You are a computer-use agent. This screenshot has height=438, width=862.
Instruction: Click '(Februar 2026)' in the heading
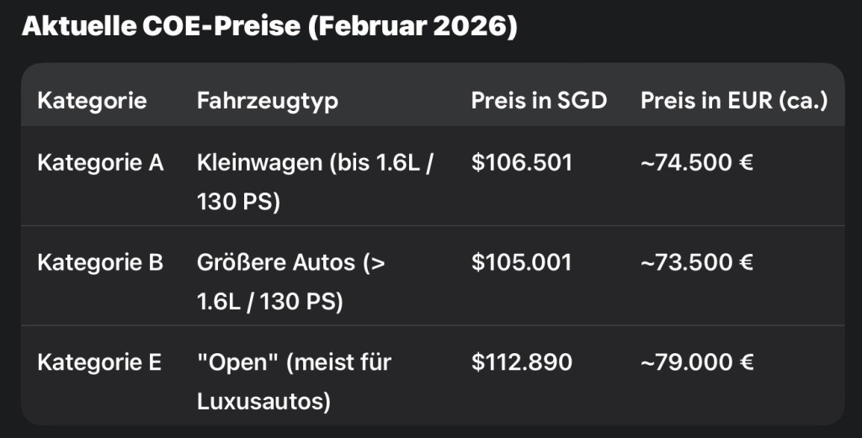click(412, 27)
